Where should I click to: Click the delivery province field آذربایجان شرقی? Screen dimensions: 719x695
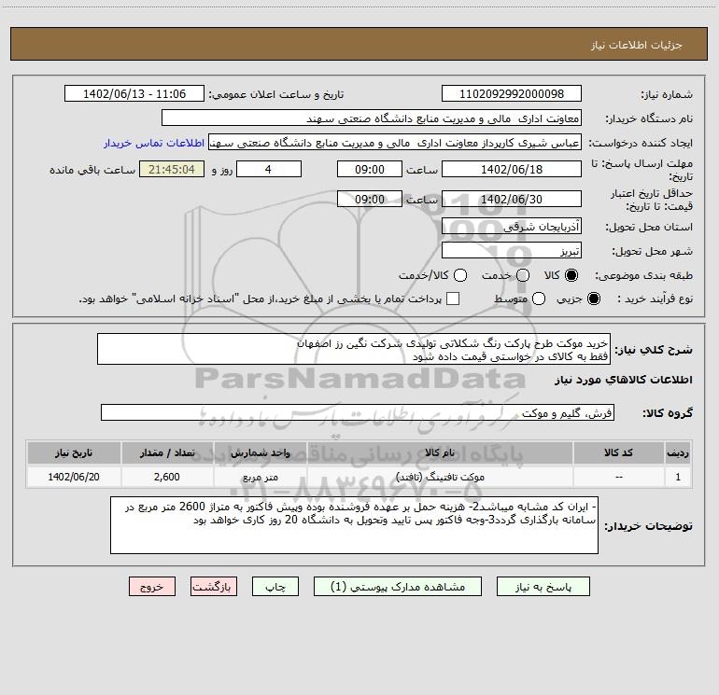click(512, 226)
